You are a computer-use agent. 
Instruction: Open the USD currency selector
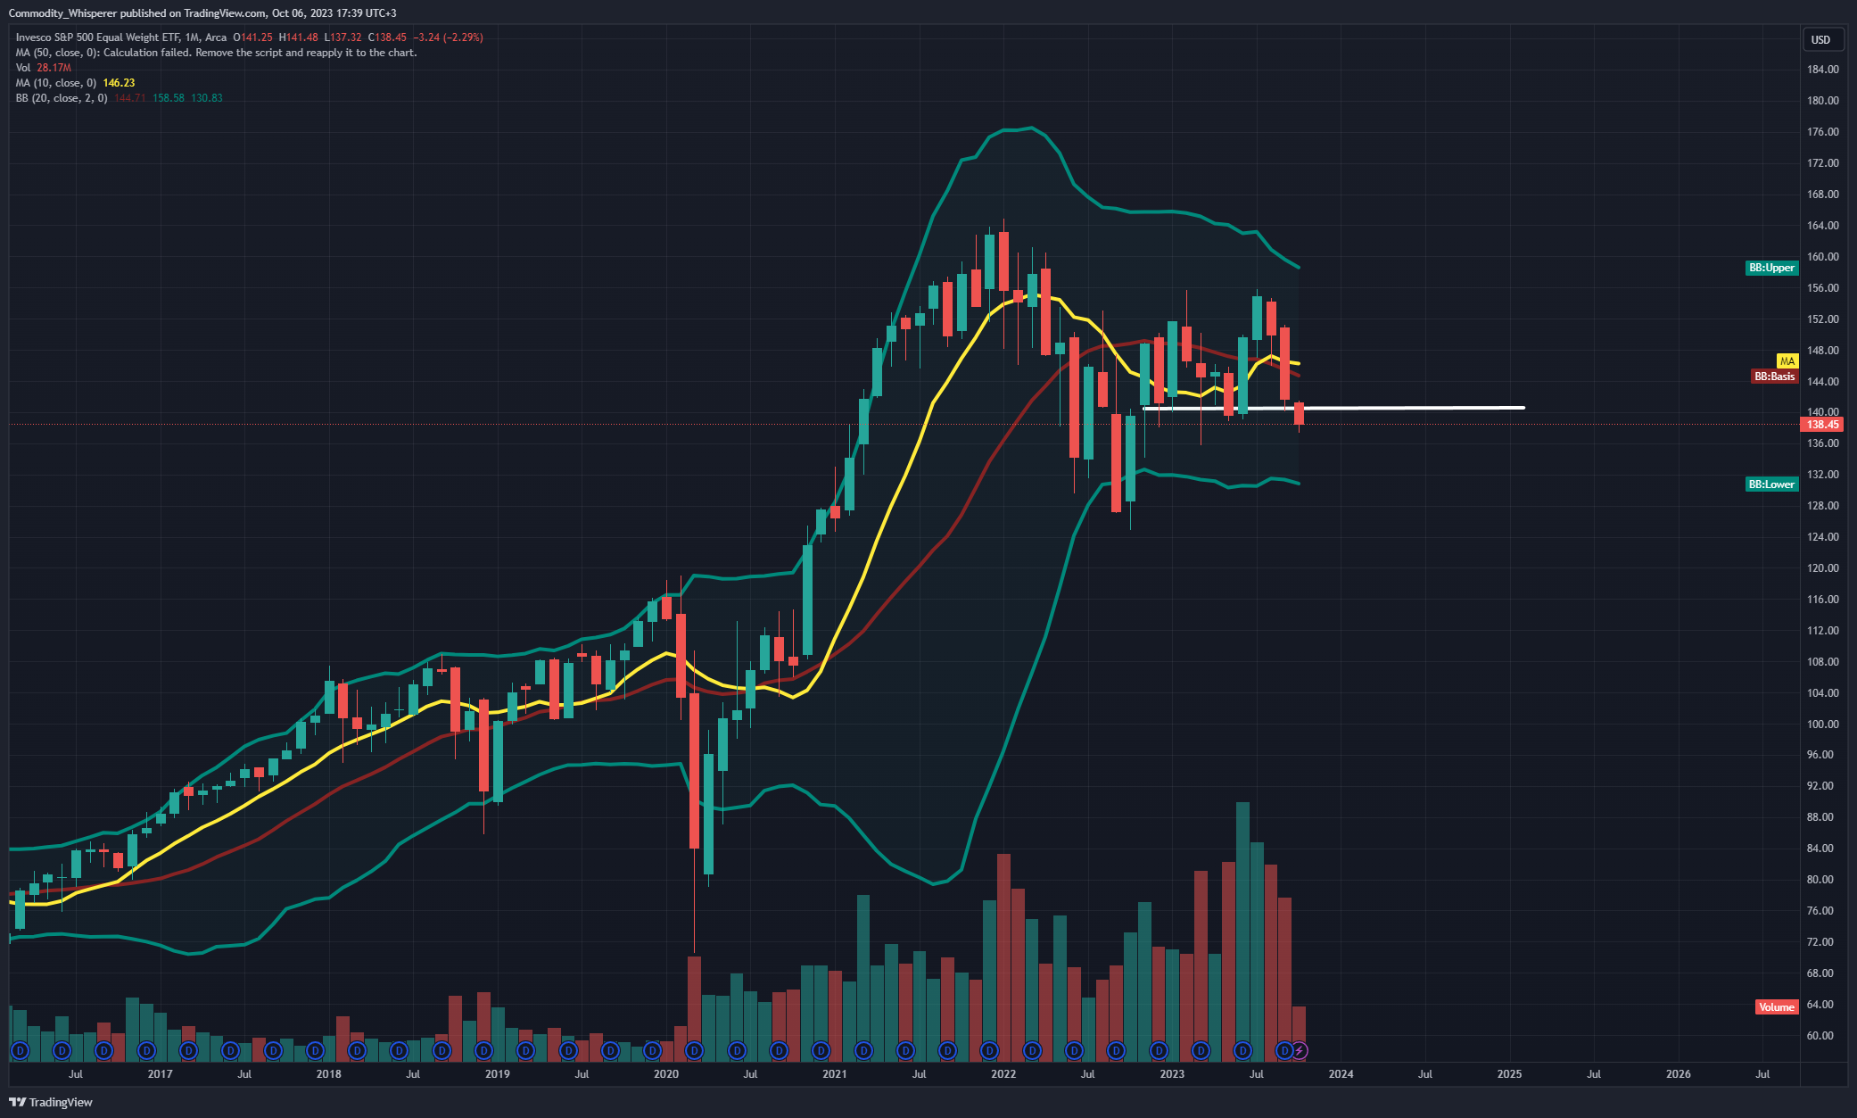1820,39
